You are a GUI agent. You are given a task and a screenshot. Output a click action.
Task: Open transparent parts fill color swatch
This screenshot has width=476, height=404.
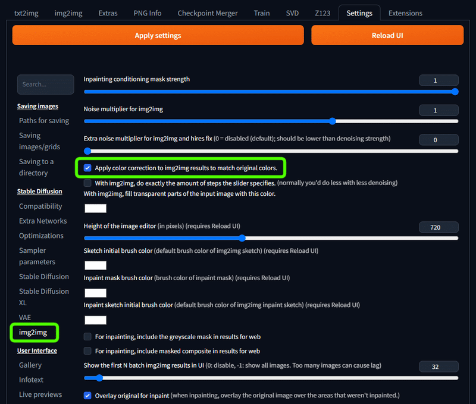(95, 208)
